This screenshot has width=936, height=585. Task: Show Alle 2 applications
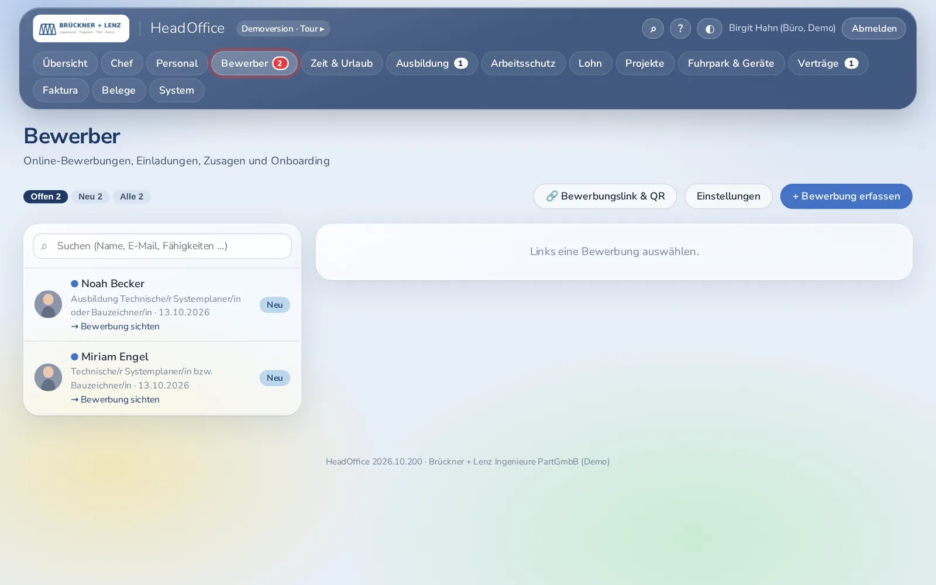tap(132, 197)
